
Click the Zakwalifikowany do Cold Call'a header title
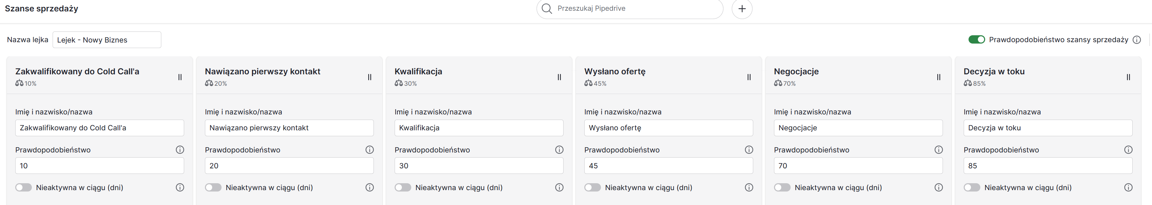(x=77, y=72)
